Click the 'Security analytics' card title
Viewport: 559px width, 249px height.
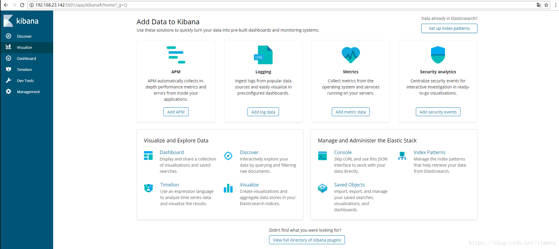click(x=438, y=72)
